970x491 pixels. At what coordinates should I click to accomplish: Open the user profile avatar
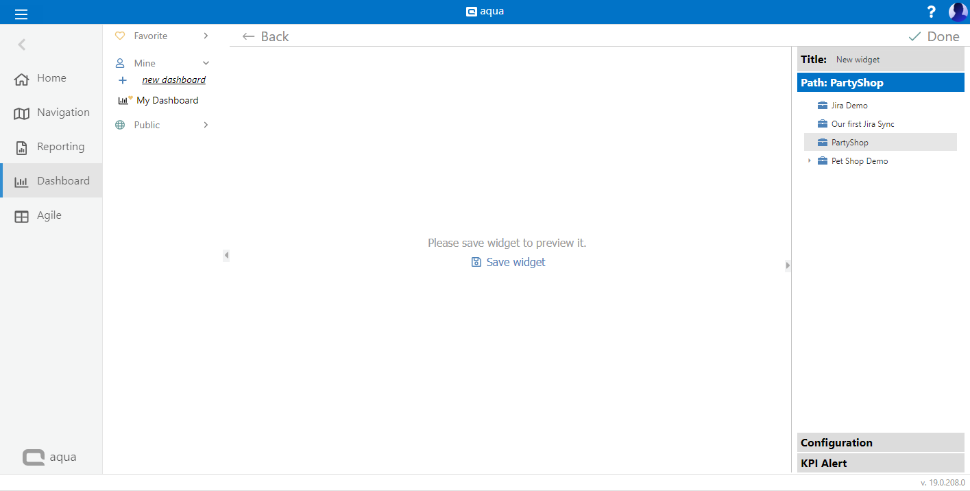point(957,12)
